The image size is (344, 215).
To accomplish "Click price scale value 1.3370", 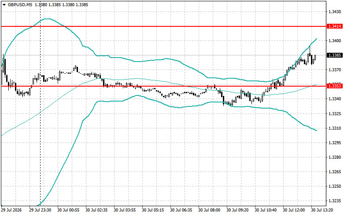I will (335, 70).
